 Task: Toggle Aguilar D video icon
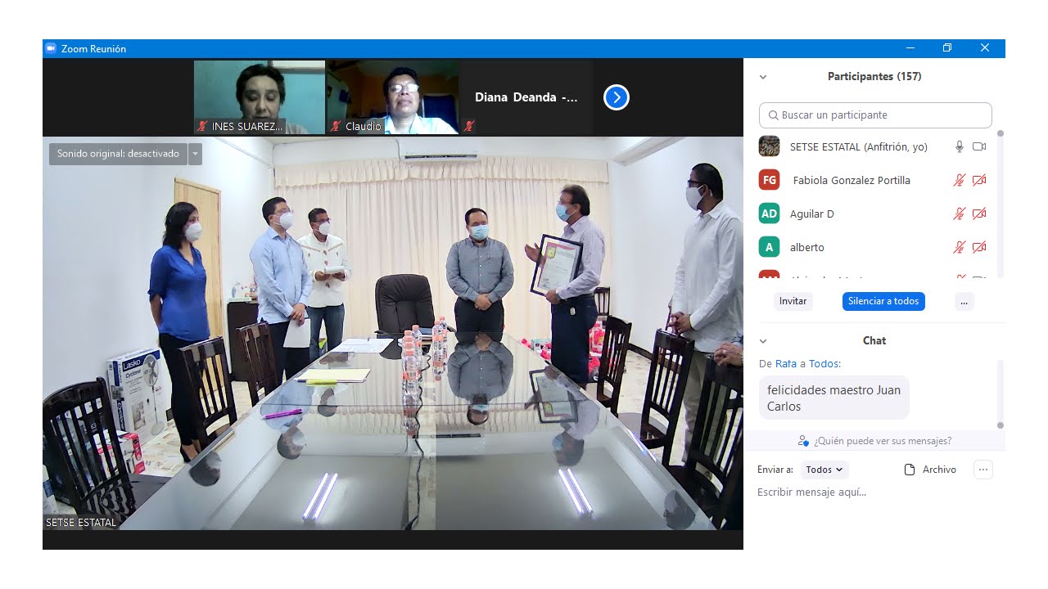[x=979, y=214]
